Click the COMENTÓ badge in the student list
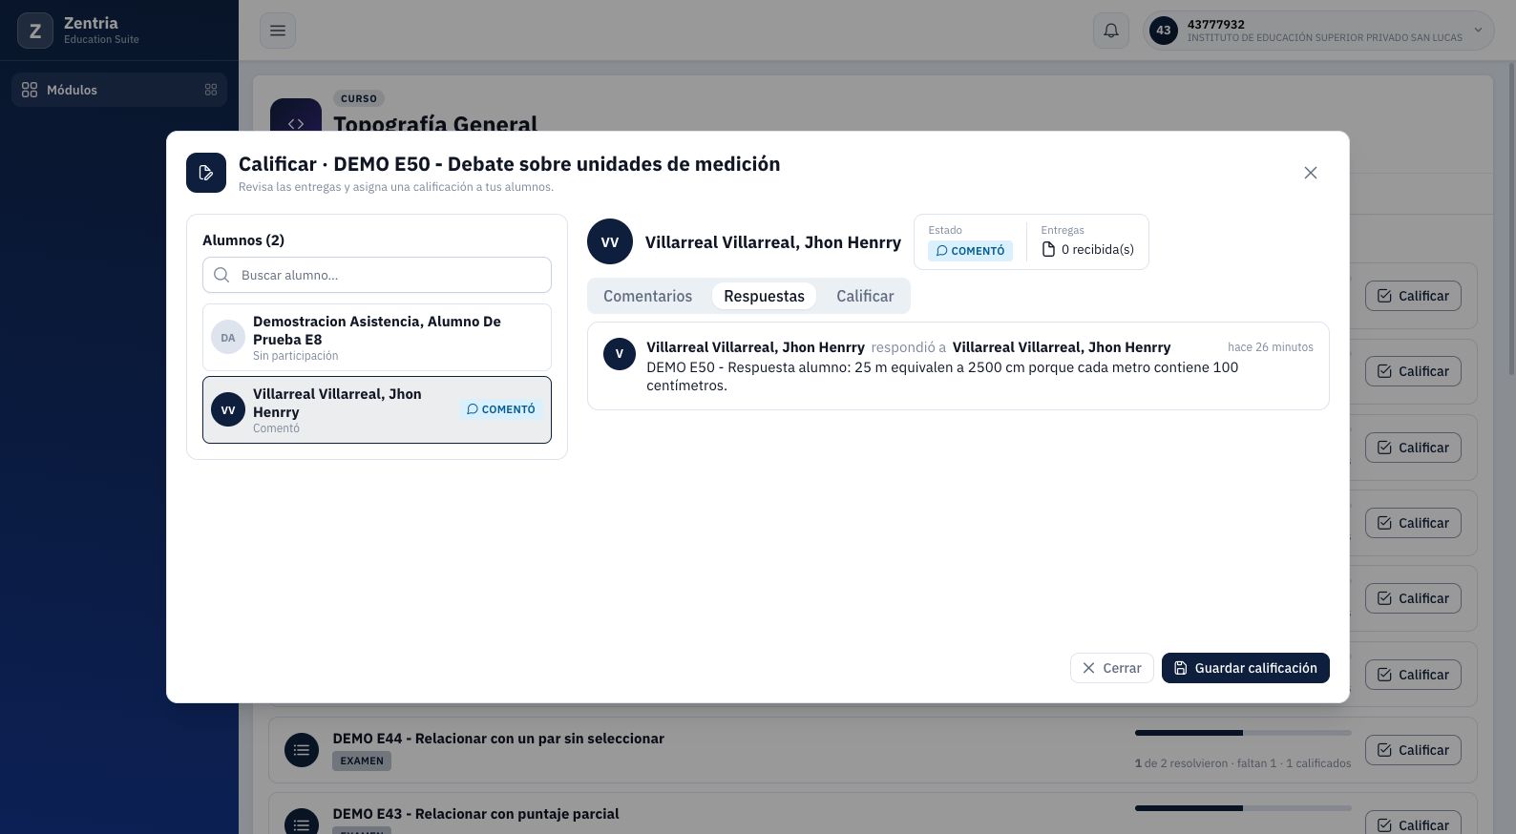The height and width of the screenshot is (834, 1516). click(501, 409)
